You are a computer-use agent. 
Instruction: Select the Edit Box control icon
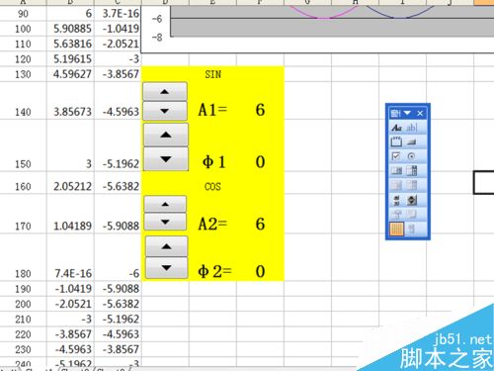(412, 128)
